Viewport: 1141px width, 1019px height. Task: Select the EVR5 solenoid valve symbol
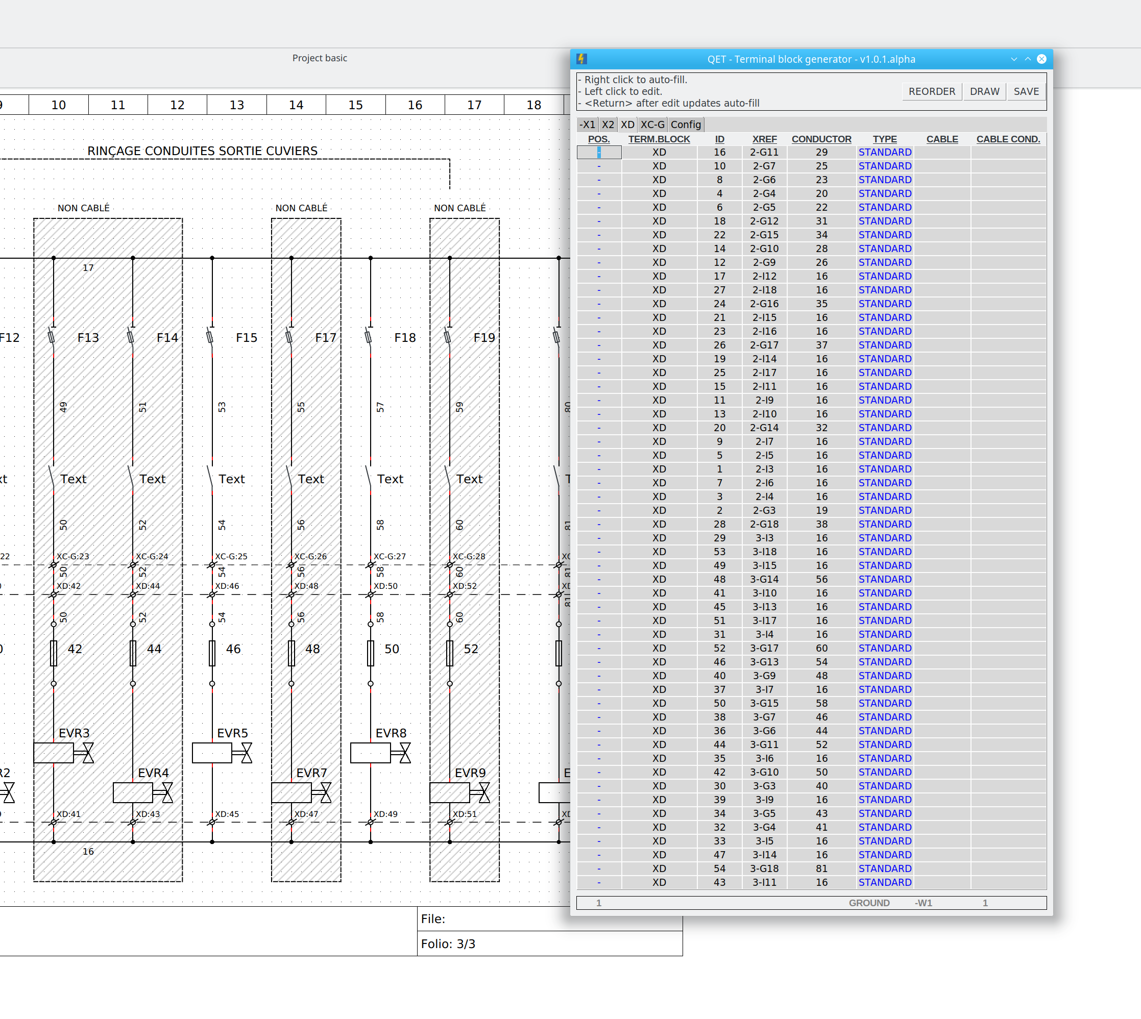(222, 753)
